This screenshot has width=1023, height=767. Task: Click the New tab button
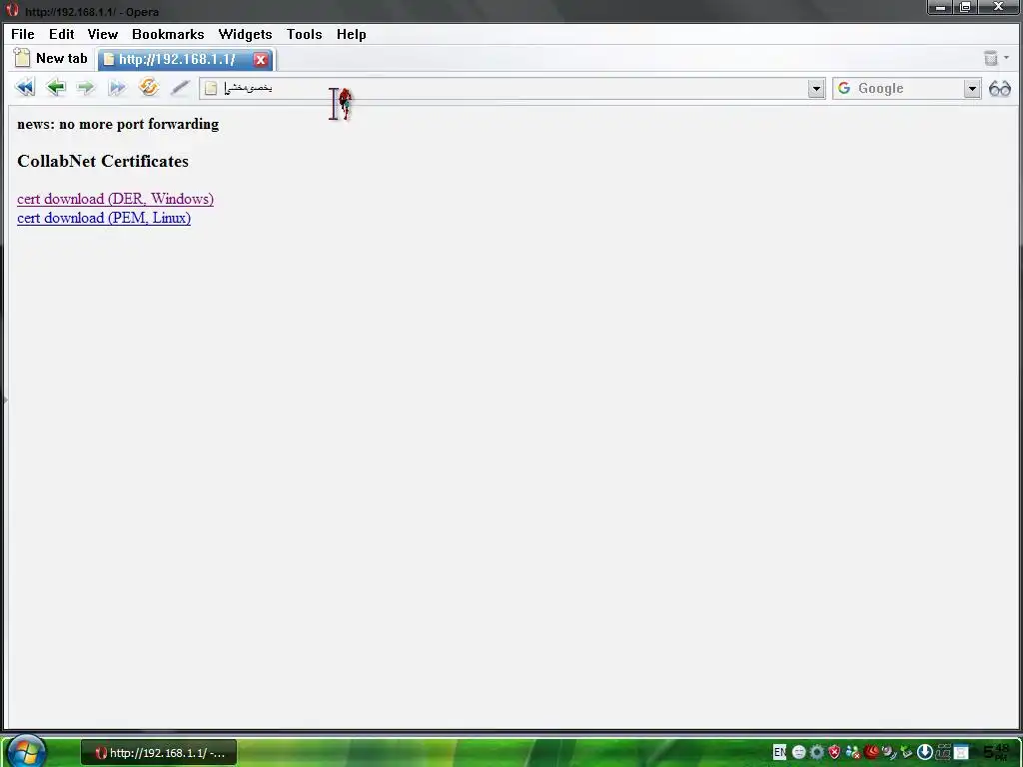[x=52, y=58]
